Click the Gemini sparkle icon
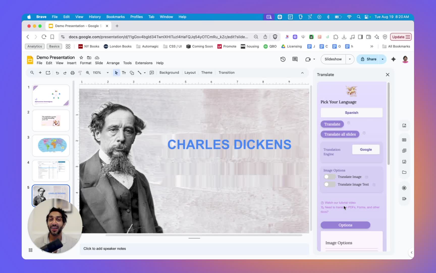Image resolution: width=436 pixels, height=273 pixels. pyautogui.click(x=393, y=59)
